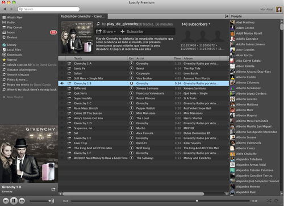284x206 pixels.
Task: Click share icon for Supermodelo
Action: tap(69, 98)
